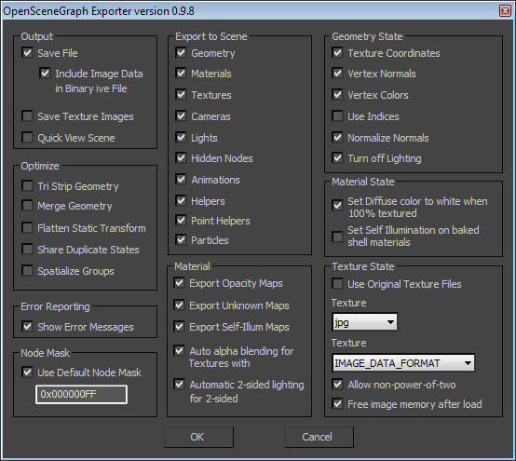Toggle Export Opacity Maps

point(179,283)
